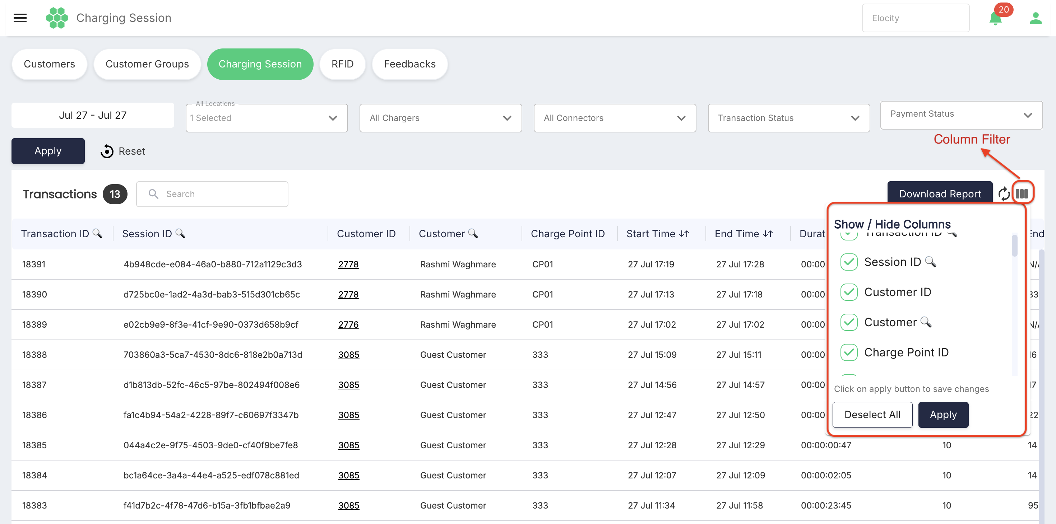
Task: Open the column filter icon
Action: click(1022, 193)
